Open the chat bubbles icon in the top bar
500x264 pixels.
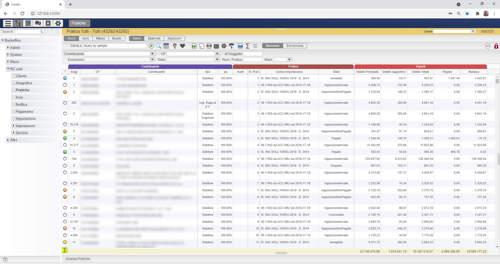click(38, 23)
